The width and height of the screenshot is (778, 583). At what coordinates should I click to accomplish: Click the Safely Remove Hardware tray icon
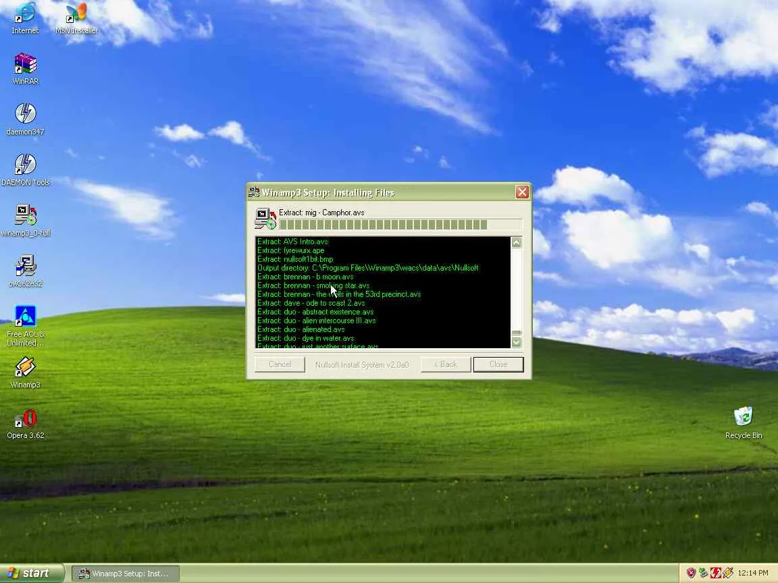tap(703, 573)
